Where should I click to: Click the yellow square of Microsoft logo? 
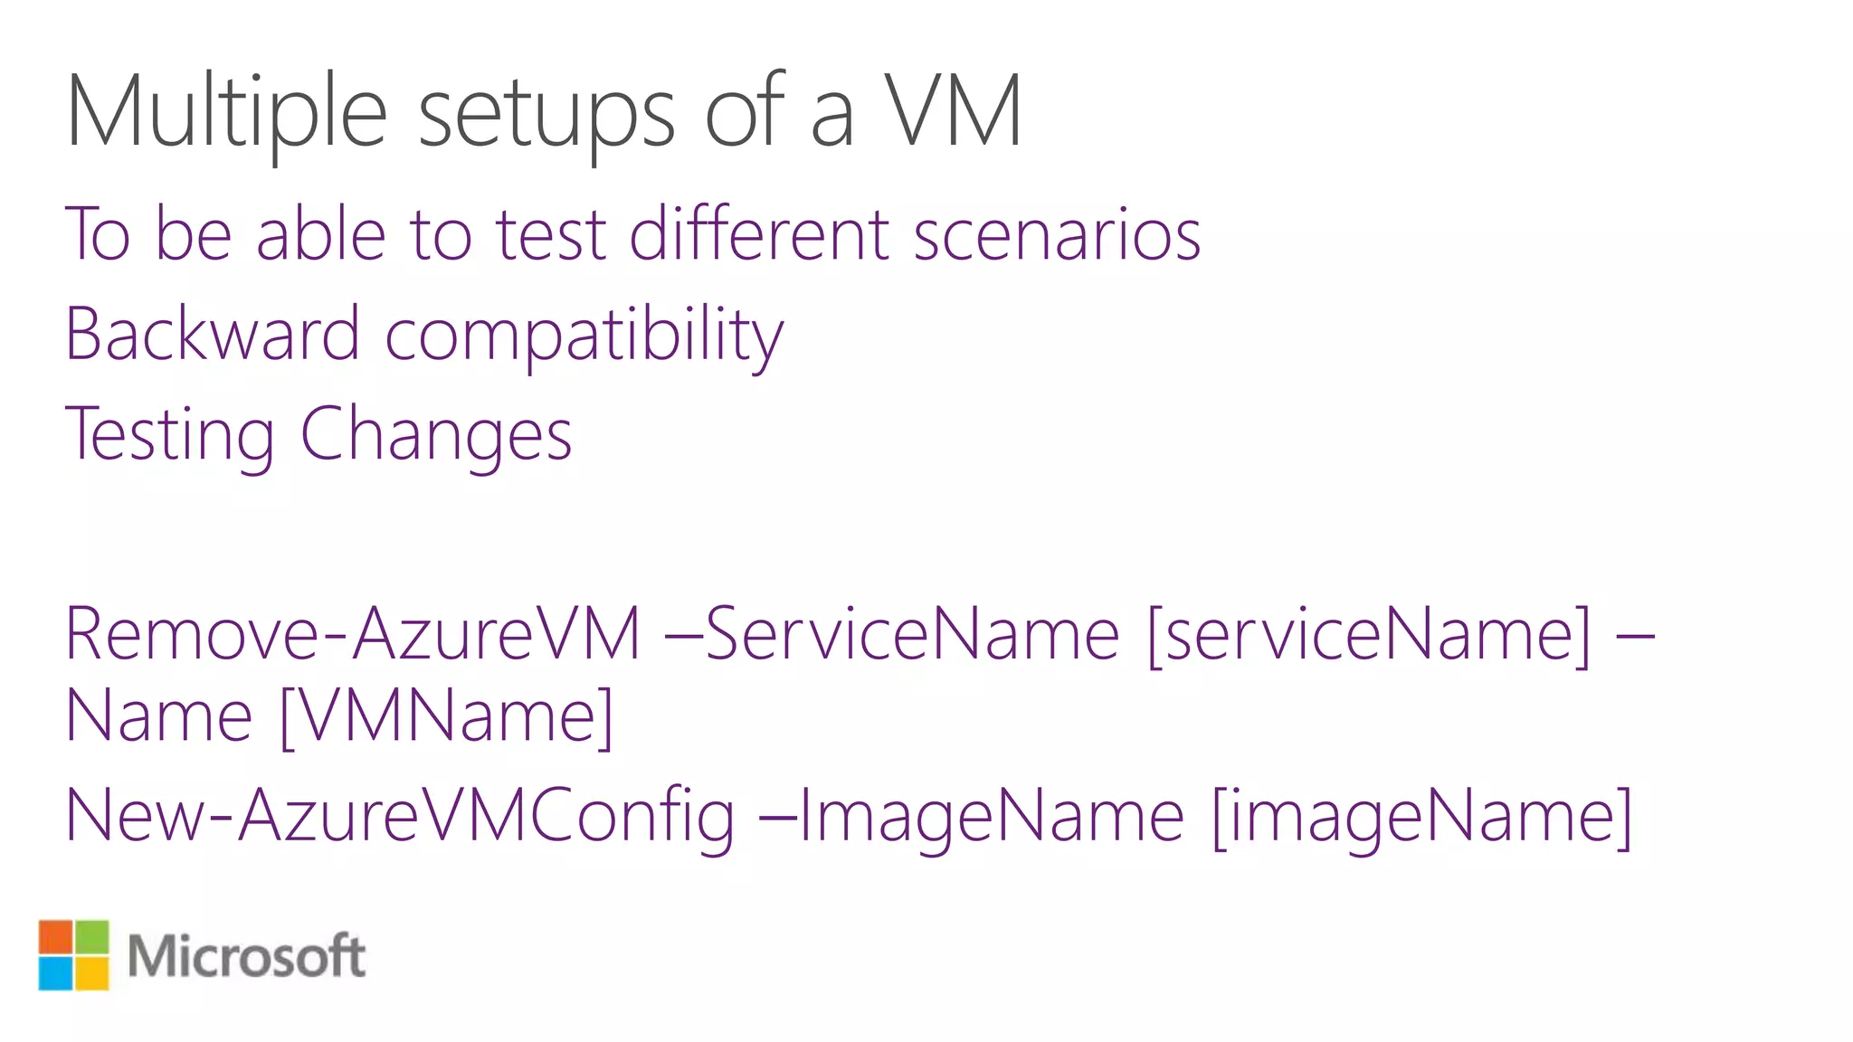point(92,973)
